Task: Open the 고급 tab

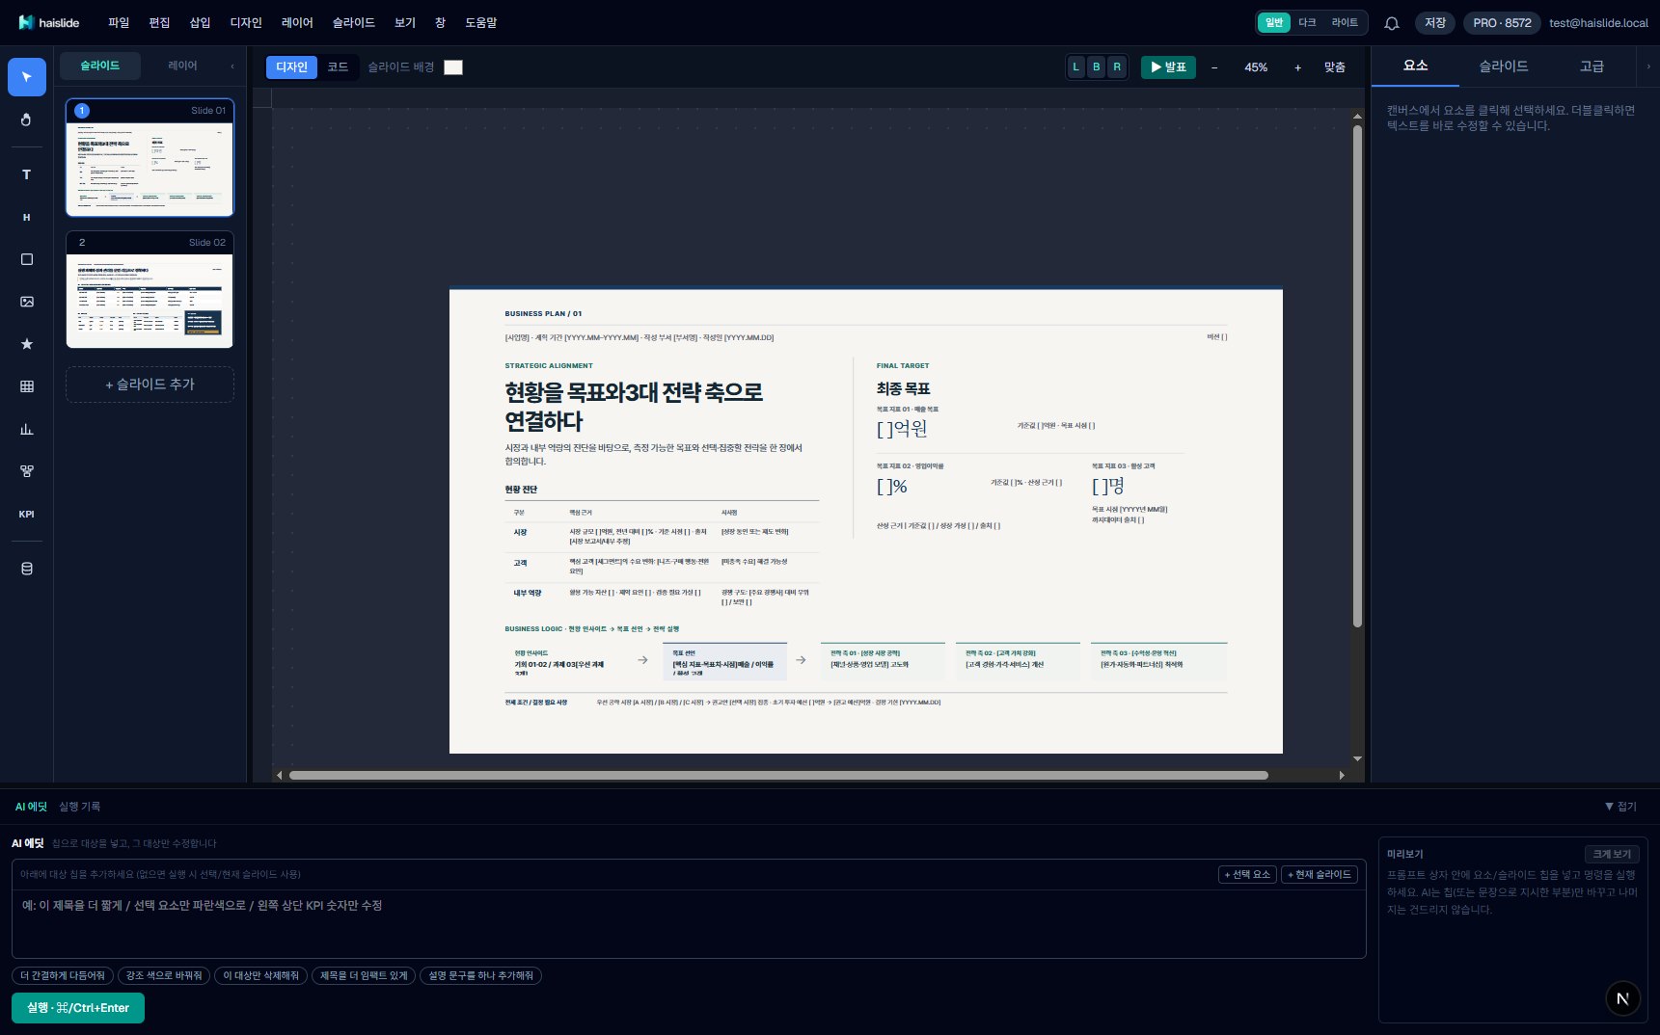Action: click(x=1592, y=66)
